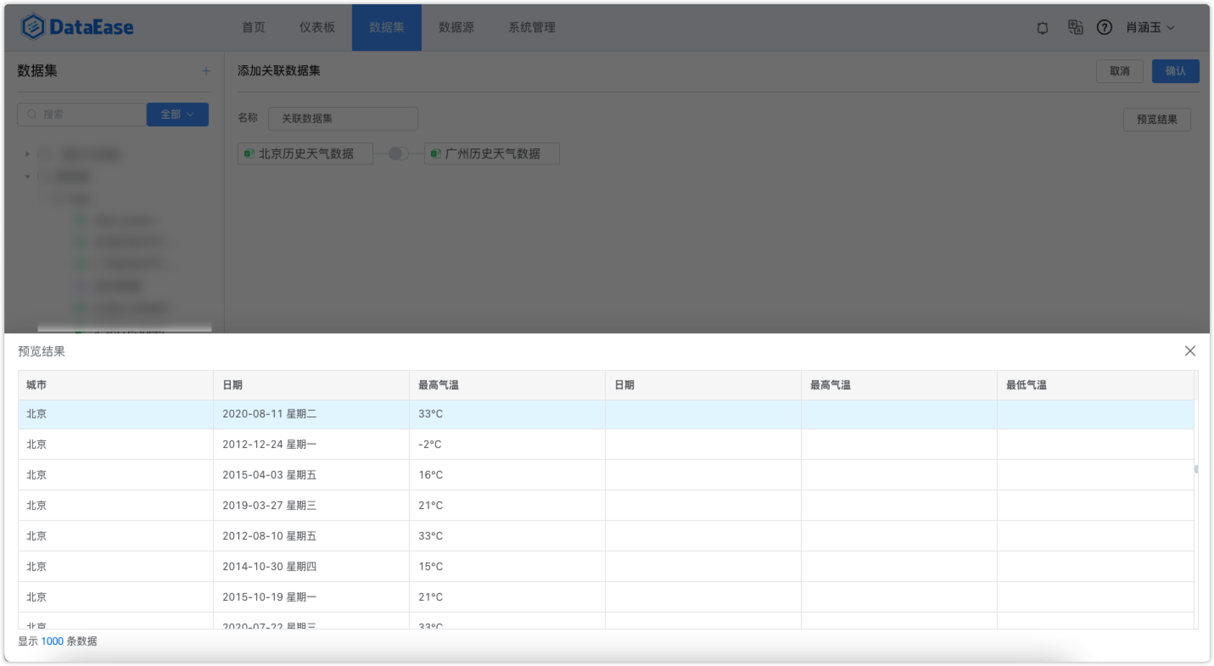Image resolution: width=1214 pixels, height=666 pixels.
Task: Open the notification bell
Action: tap(1042, 28)
